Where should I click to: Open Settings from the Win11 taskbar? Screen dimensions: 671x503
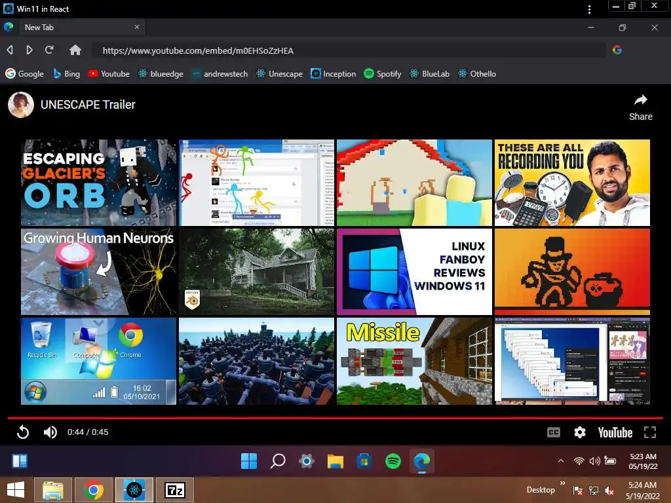coord(307,461)
